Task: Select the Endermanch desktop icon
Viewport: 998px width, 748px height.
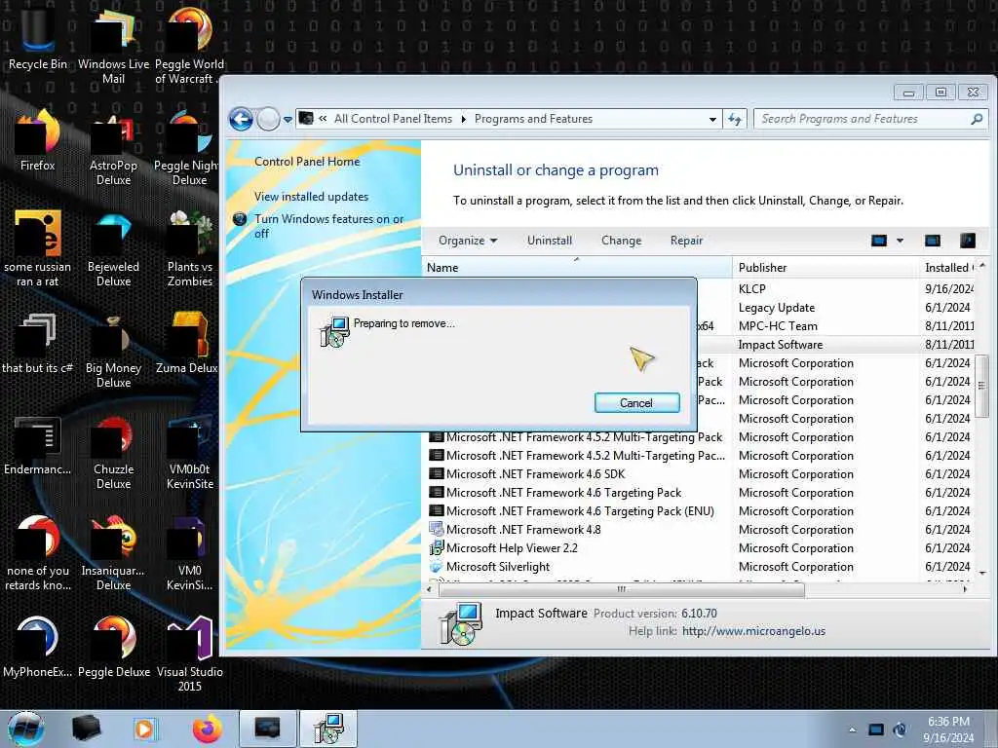Action: [x=38, y=444]
